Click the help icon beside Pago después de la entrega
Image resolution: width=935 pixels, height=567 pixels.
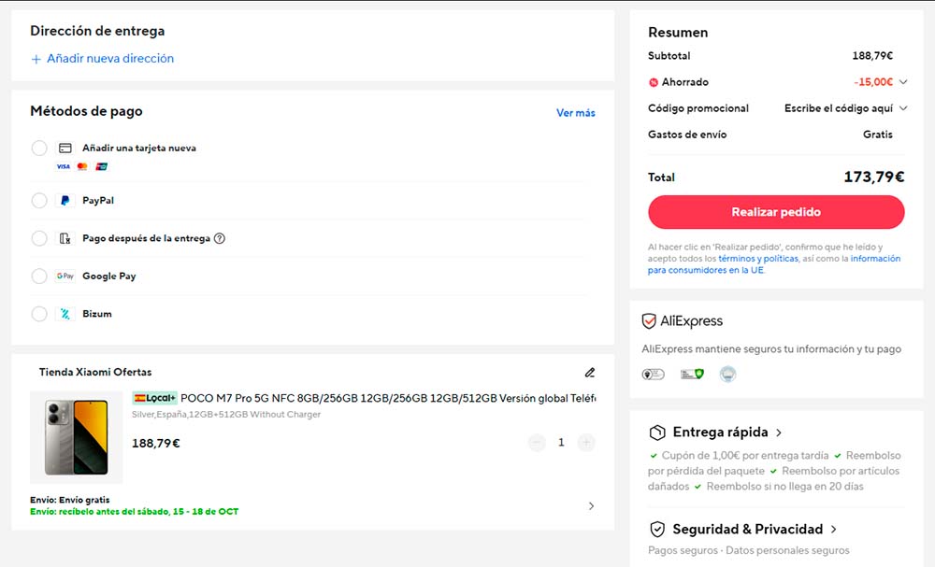(x=220, y=238)
